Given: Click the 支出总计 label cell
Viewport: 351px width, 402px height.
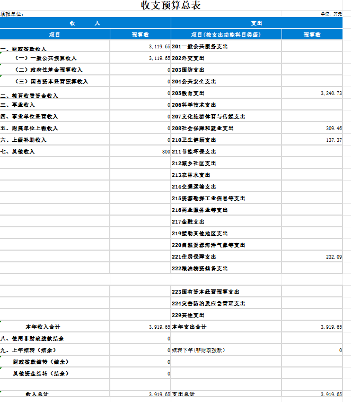Looking at the screenshot, I should point(183,395).
